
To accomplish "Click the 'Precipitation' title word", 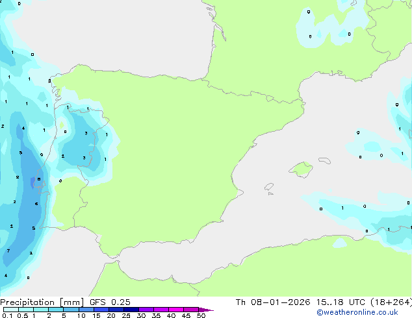I will pos(27,302).
